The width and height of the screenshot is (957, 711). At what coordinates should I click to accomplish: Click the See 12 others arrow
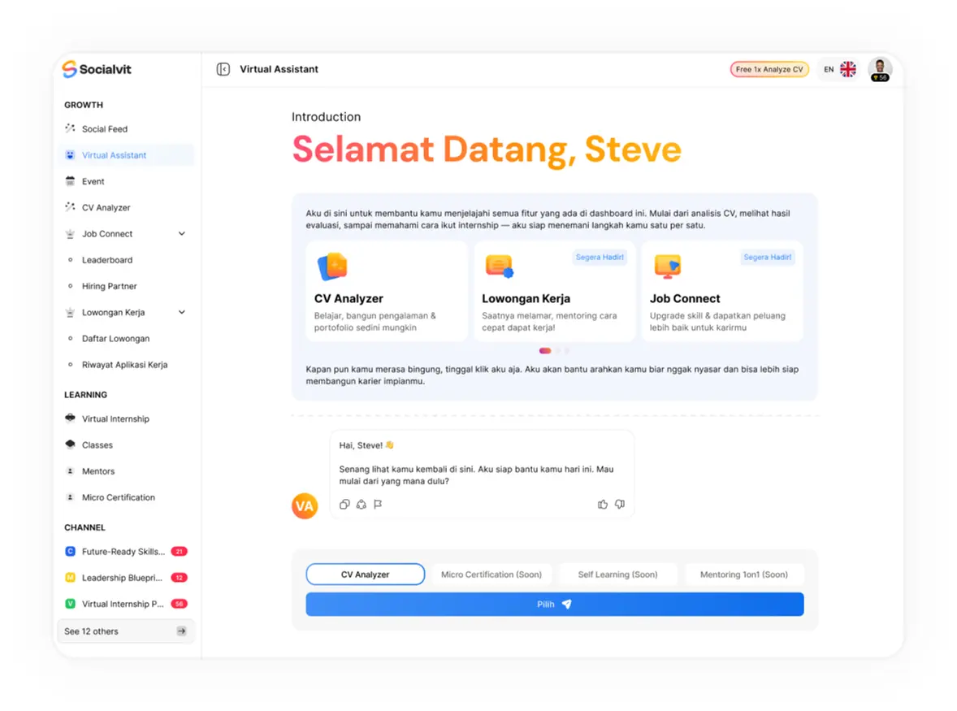pos(181,631)
